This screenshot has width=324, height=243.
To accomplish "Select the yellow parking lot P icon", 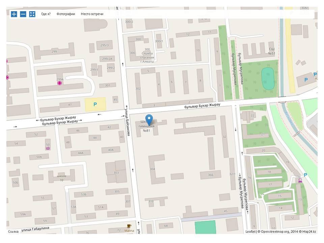I will point(95,105).
